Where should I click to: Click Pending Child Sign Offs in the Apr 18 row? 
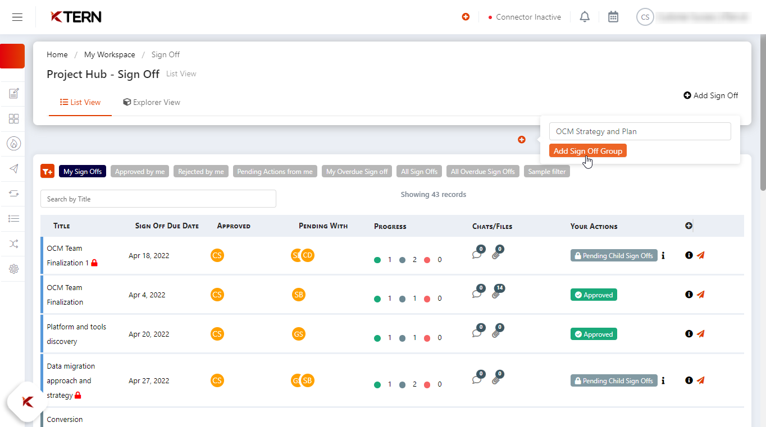(614, 255)
